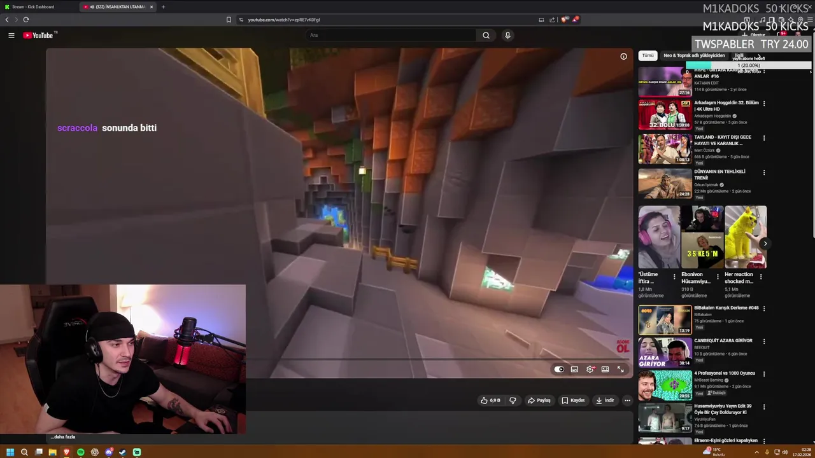Open options menu for TAYLAND video
815x458 pixels.
(x=764, y=137)
